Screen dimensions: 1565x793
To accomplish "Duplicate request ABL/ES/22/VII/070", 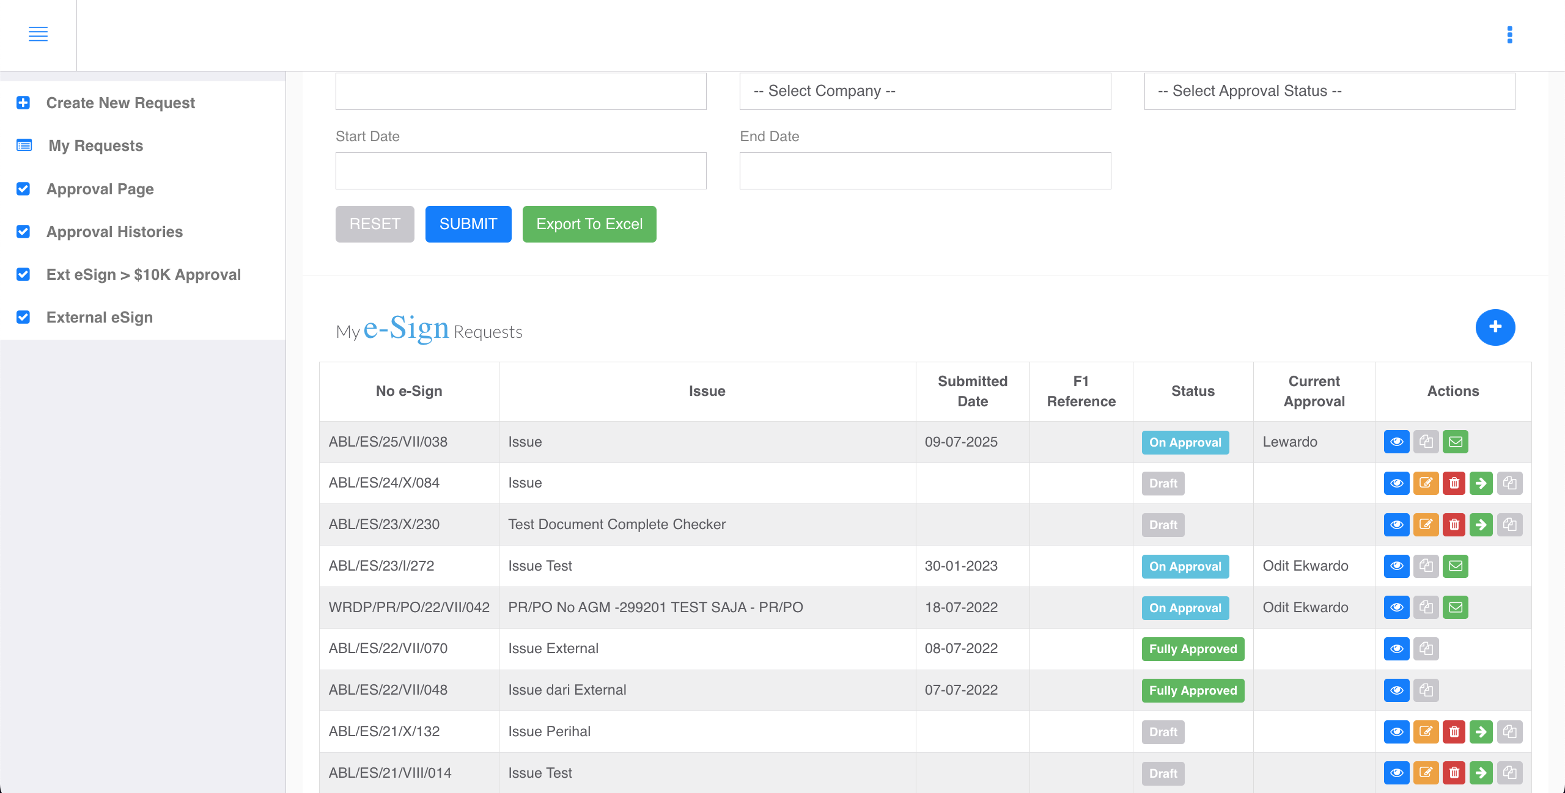I will coord(1427,648).
